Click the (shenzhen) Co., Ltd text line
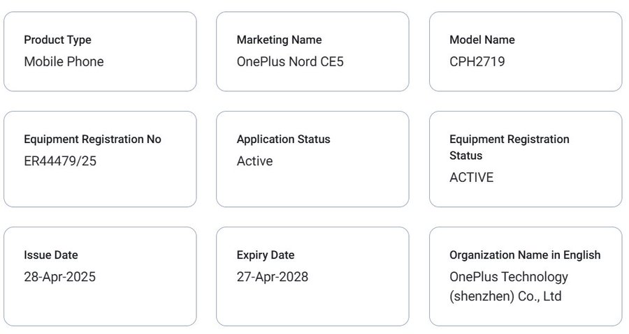The width and height of the screenshot is (629, 334). point(505,296)
